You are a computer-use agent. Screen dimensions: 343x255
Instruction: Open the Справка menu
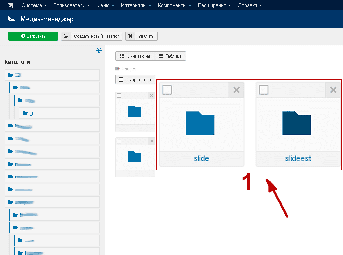point(250,5)
